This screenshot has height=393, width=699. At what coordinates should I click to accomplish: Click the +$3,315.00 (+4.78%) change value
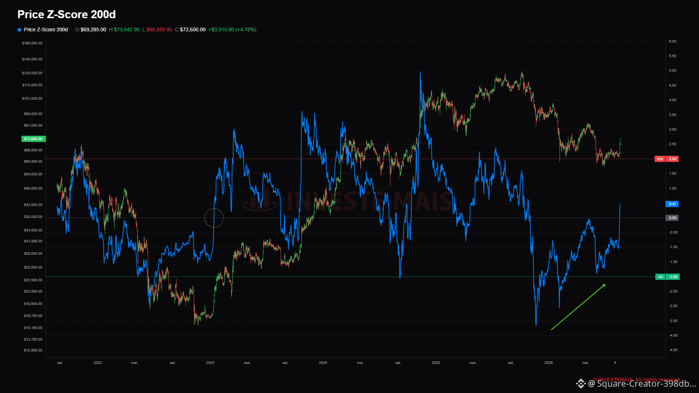pos(232,30)
